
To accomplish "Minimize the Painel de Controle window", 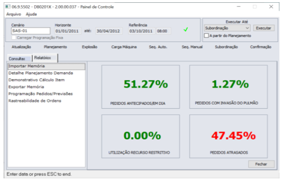I will [239, 7].
